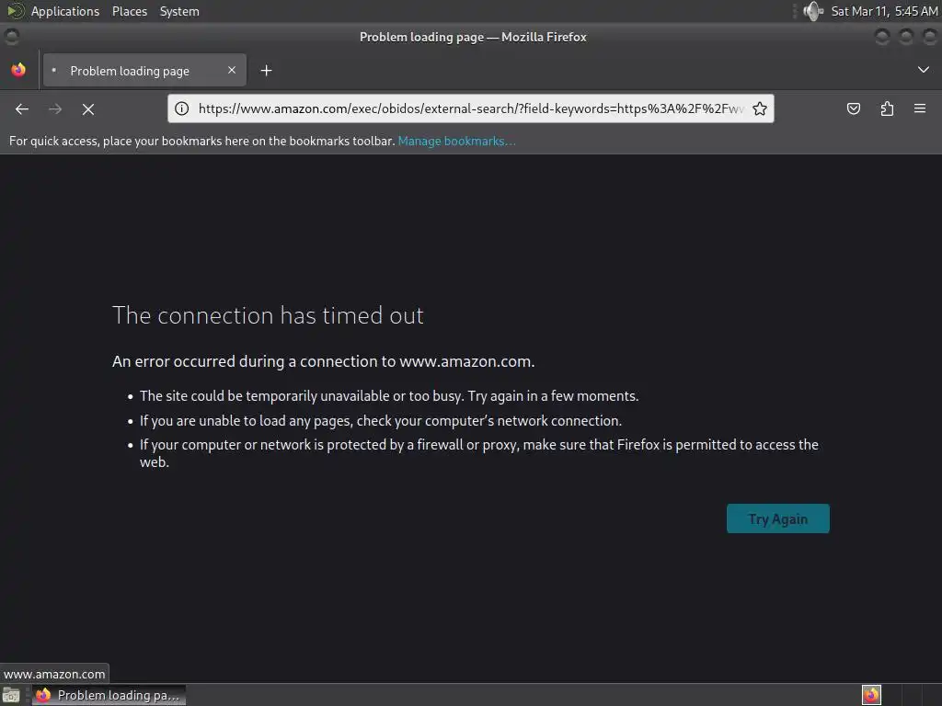Click the back arrow navigation button
The height and width of the screenshot is (706, 942).
[22, 108]
